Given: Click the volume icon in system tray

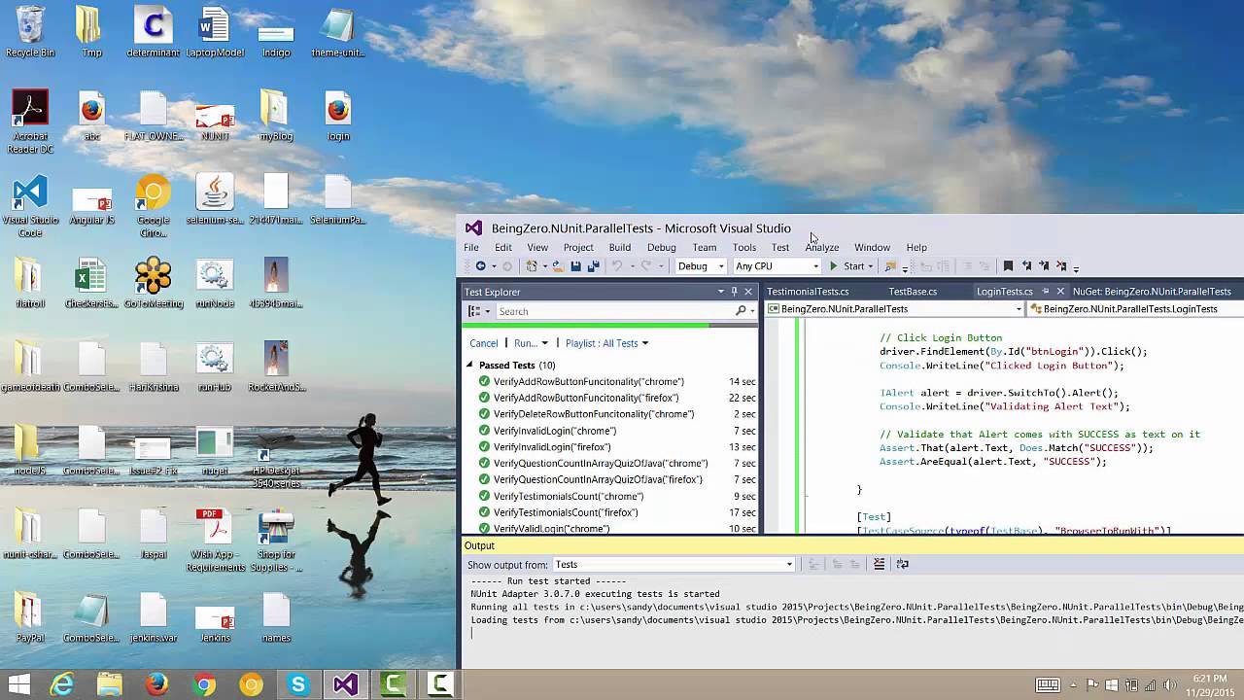Looking at the screenshot, I should click(1169, 684).
